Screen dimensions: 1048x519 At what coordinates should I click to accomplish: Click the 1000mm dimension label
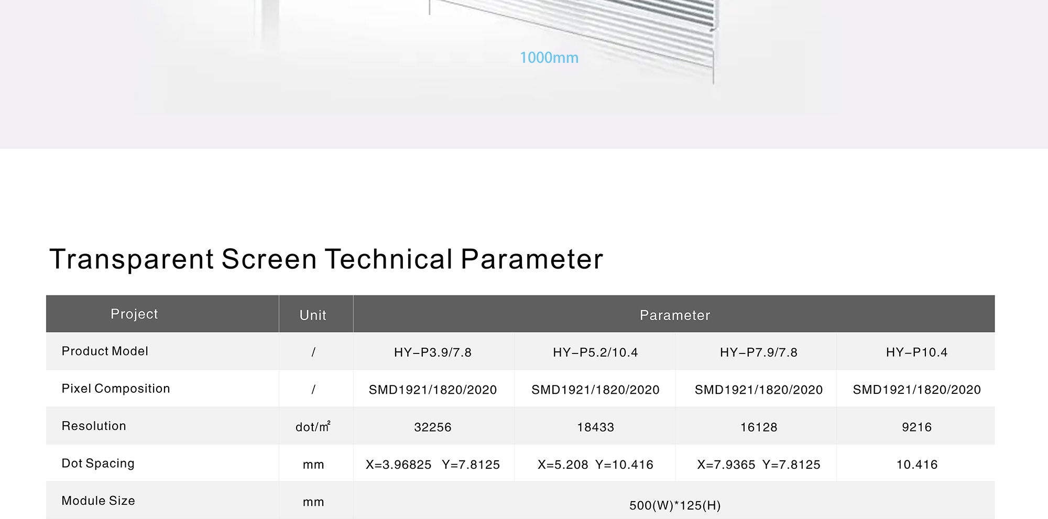point(549,58)
